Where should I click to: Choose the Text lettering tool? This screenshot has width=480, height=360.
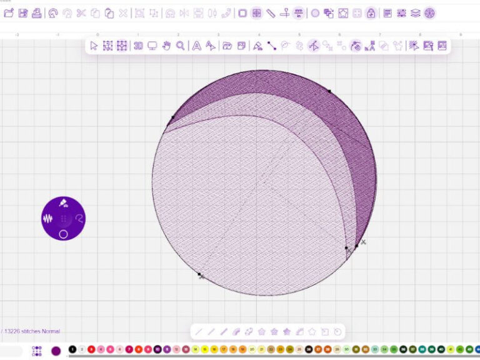tap(196, 46)
